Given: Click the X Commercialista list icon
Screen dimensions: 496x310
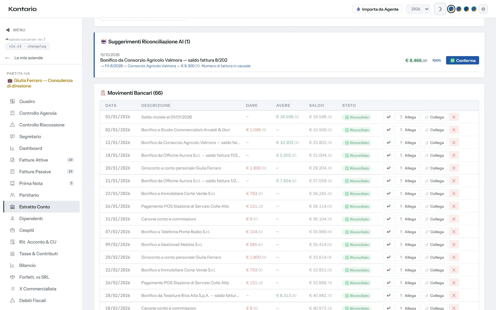Looking at the screenshot, I should coord(12,289).
